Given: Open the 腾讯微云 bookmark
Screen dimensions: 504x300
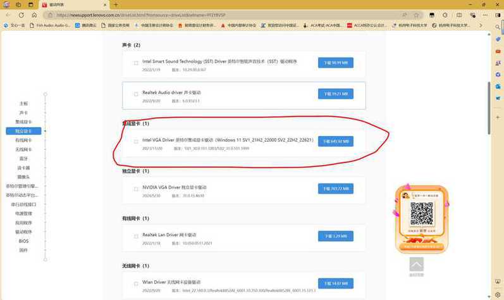Looking at the screenshot, I should coord(85,25).
